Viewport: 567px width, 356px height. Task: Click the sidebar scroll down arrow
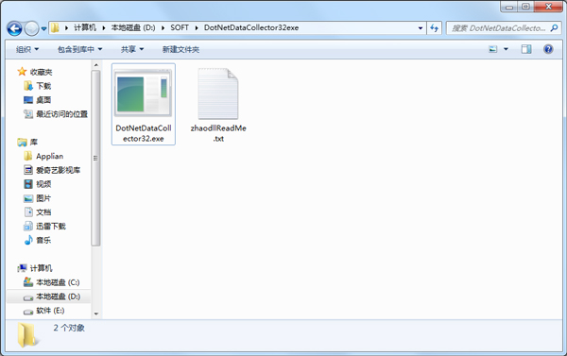click(x=95, y=314)
